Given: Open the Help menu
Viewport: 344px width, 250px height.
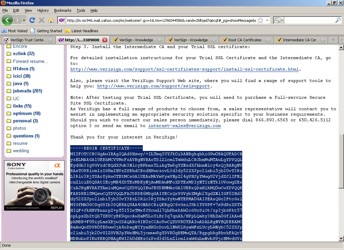Looking at the screenshot, I should tap(94, 10).
